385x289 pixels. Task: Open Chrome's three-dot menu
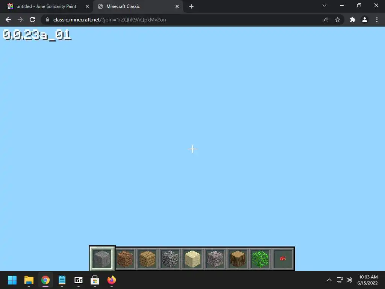click(x=377, y=20)
